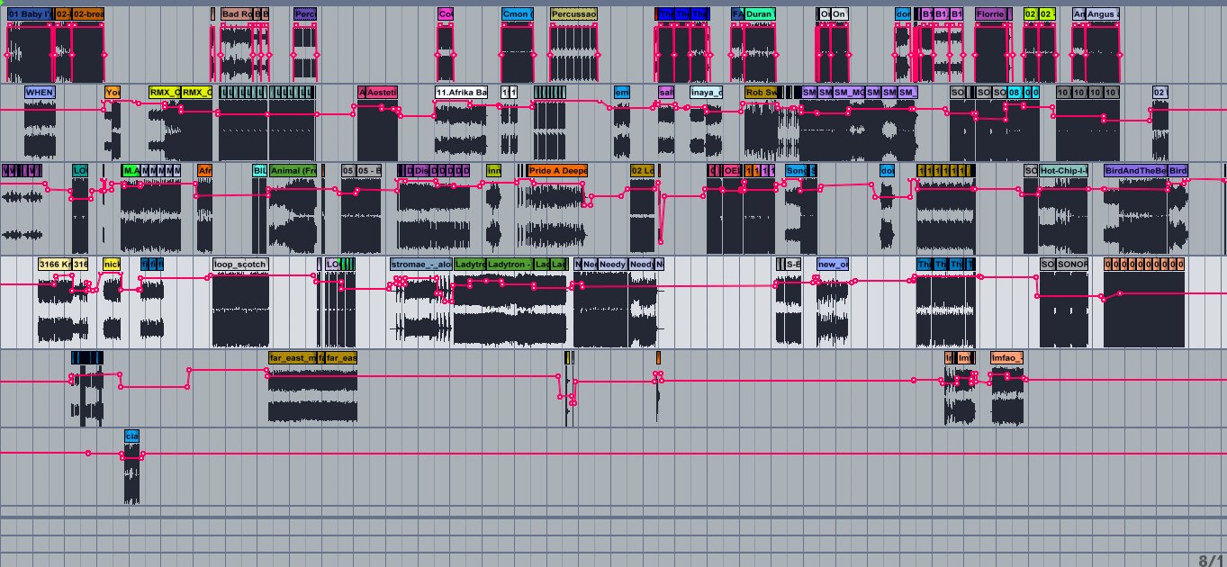Click the 'SONOF' grey clip
This screenshot has width=1227, height=567.
tap(1072, 265)
